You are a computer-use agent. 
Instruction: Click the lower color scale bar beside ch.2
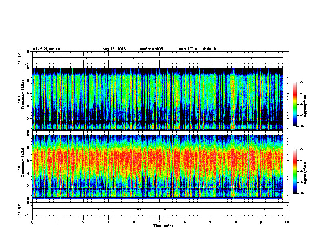295,171
